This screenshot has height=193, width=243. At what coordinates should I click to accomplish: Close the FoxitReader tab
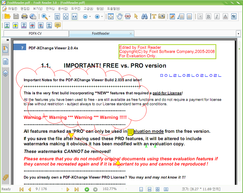(x=131, y=34)
